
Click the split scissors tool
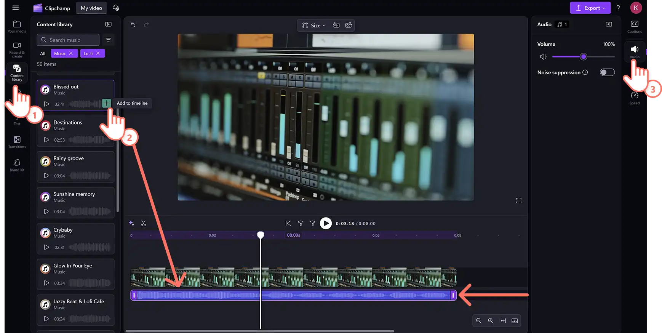[144, 223]
